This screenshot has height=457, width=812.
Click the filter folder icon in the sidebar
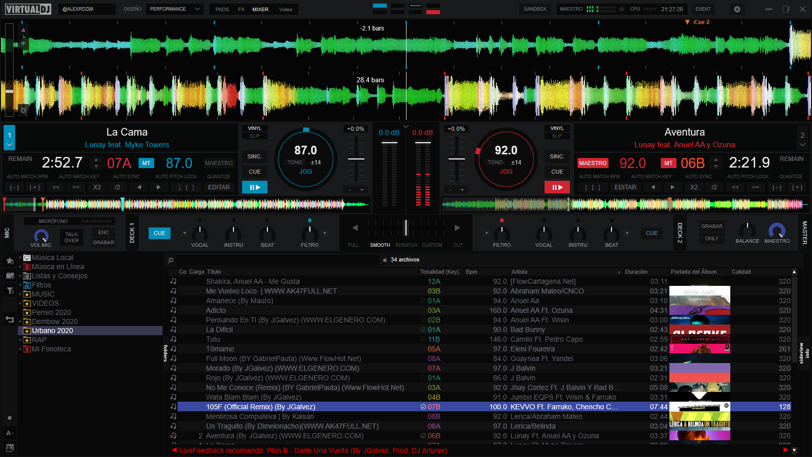click(x=10, y=291)
